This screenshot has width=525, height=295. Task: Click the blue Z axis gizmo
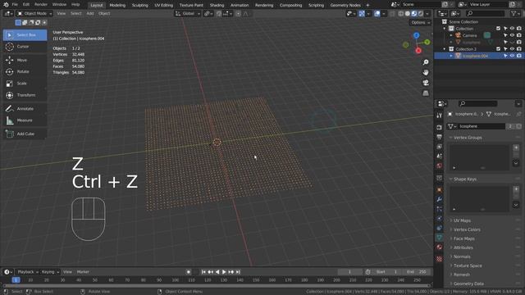416,35
